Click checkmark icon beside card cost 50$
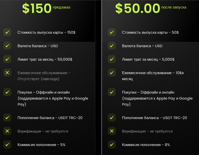This screenshot has width=199, height=155. pos(112,32)
